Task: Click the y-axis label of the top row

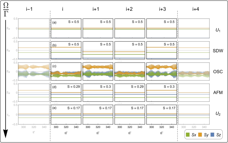Action: point(8,29)
